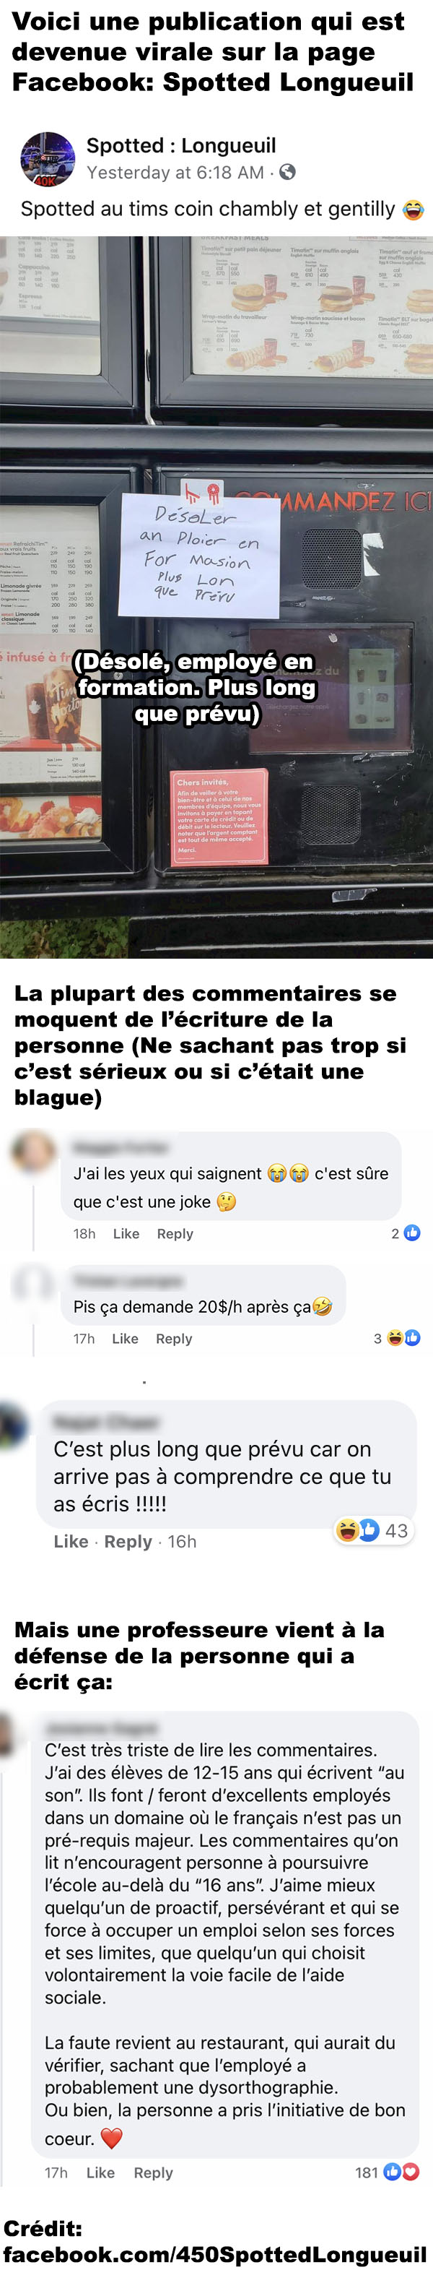Like the 'yeux qui saignent' comment
433x2270 pixels.
(x=126, y=1234)
